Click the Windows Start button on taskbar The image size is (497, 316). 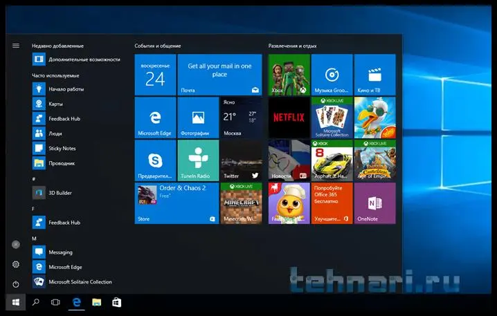coord(15,302)
